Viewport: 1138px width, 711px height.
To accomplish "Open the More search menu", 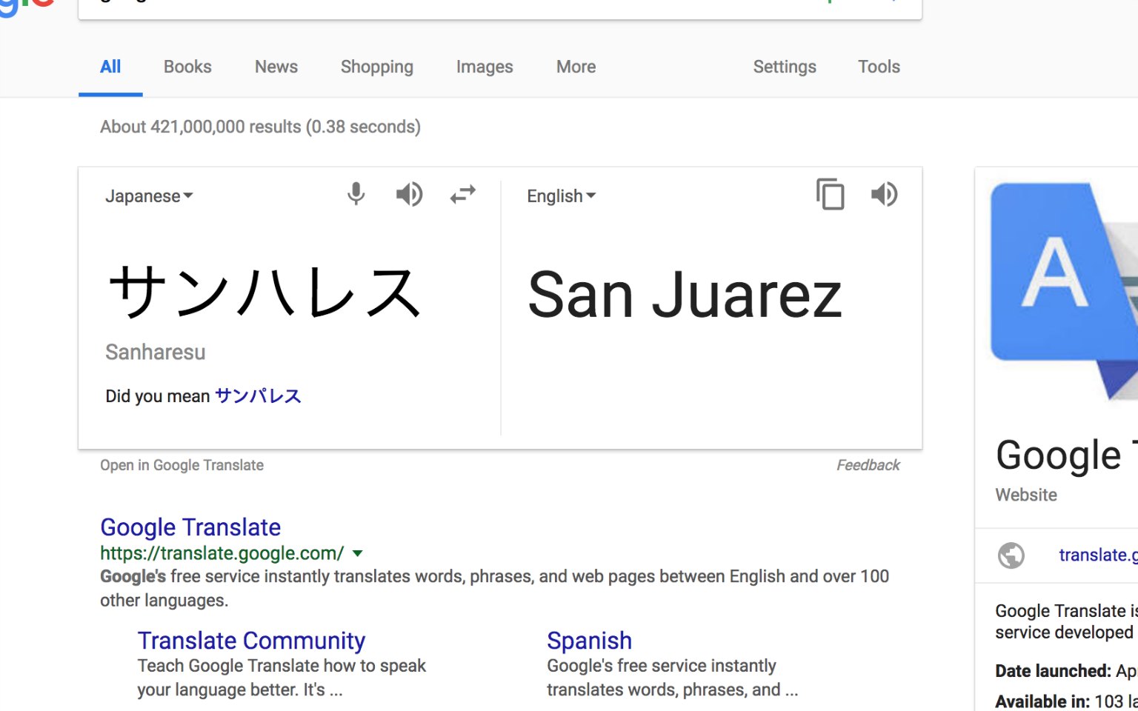I will [x=576, y=67].
